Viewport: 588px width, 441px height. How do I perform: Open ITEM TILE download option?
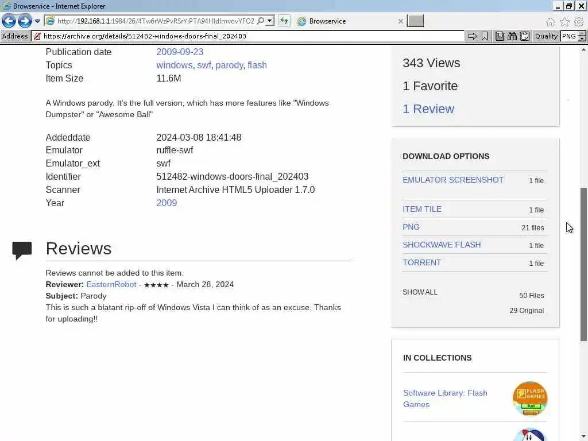(x=422, y=209)
